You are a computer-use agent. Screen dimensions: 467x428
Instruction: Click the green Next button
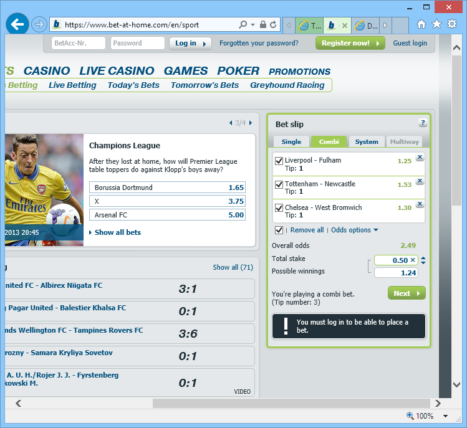click(407, 293)
